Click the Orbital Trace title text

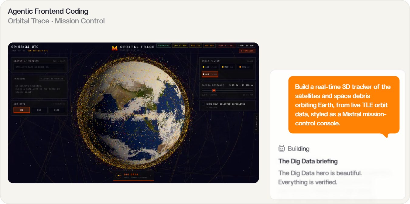(137, 47)
